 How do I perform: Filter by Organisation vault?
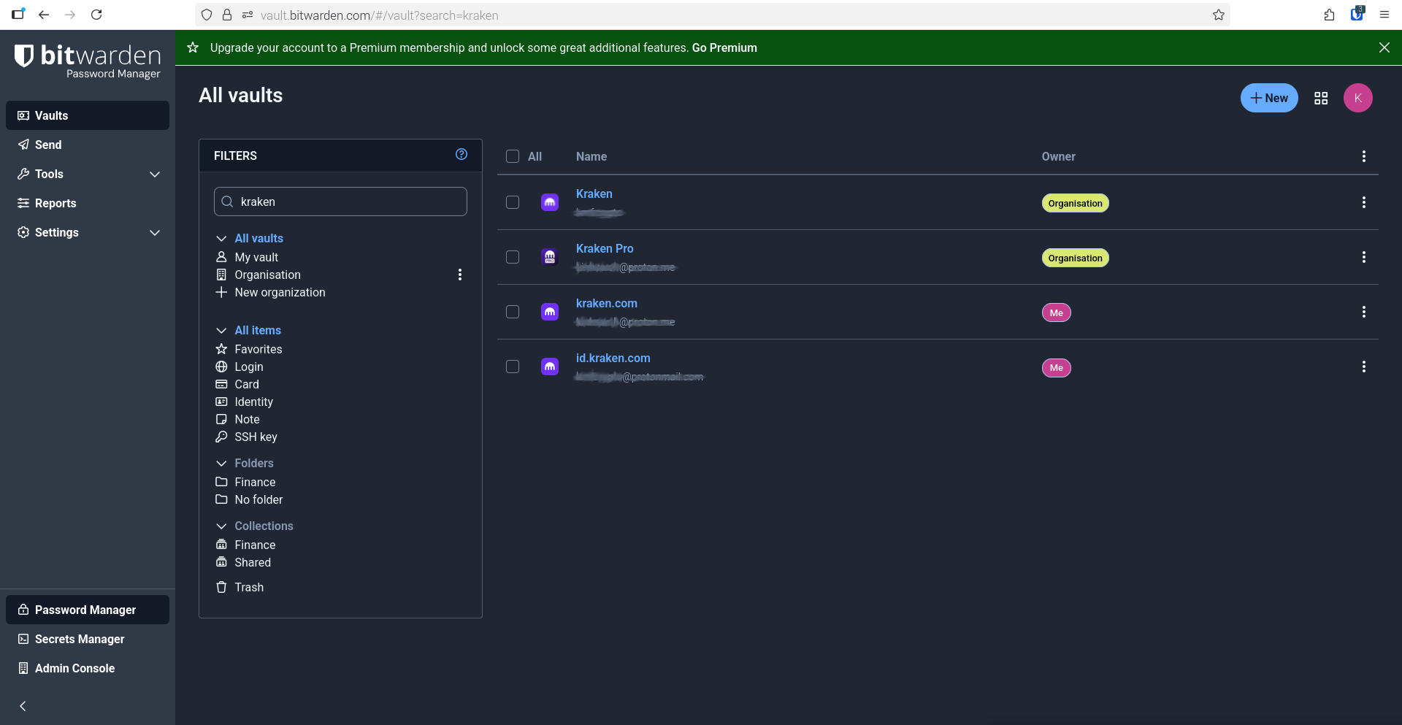tap(267, 275)
